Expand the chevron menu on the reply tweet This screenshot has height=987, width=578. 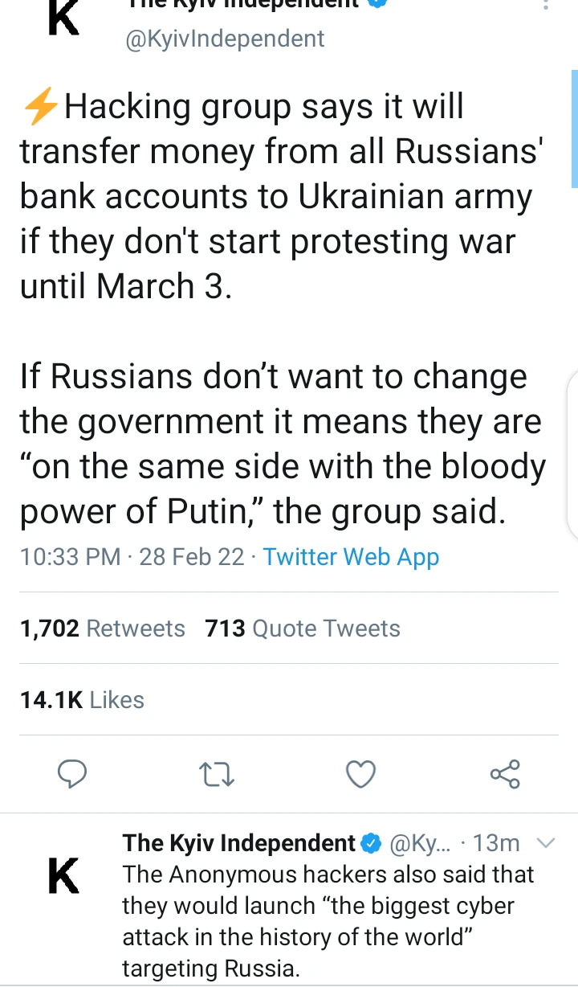coord(545,843)
